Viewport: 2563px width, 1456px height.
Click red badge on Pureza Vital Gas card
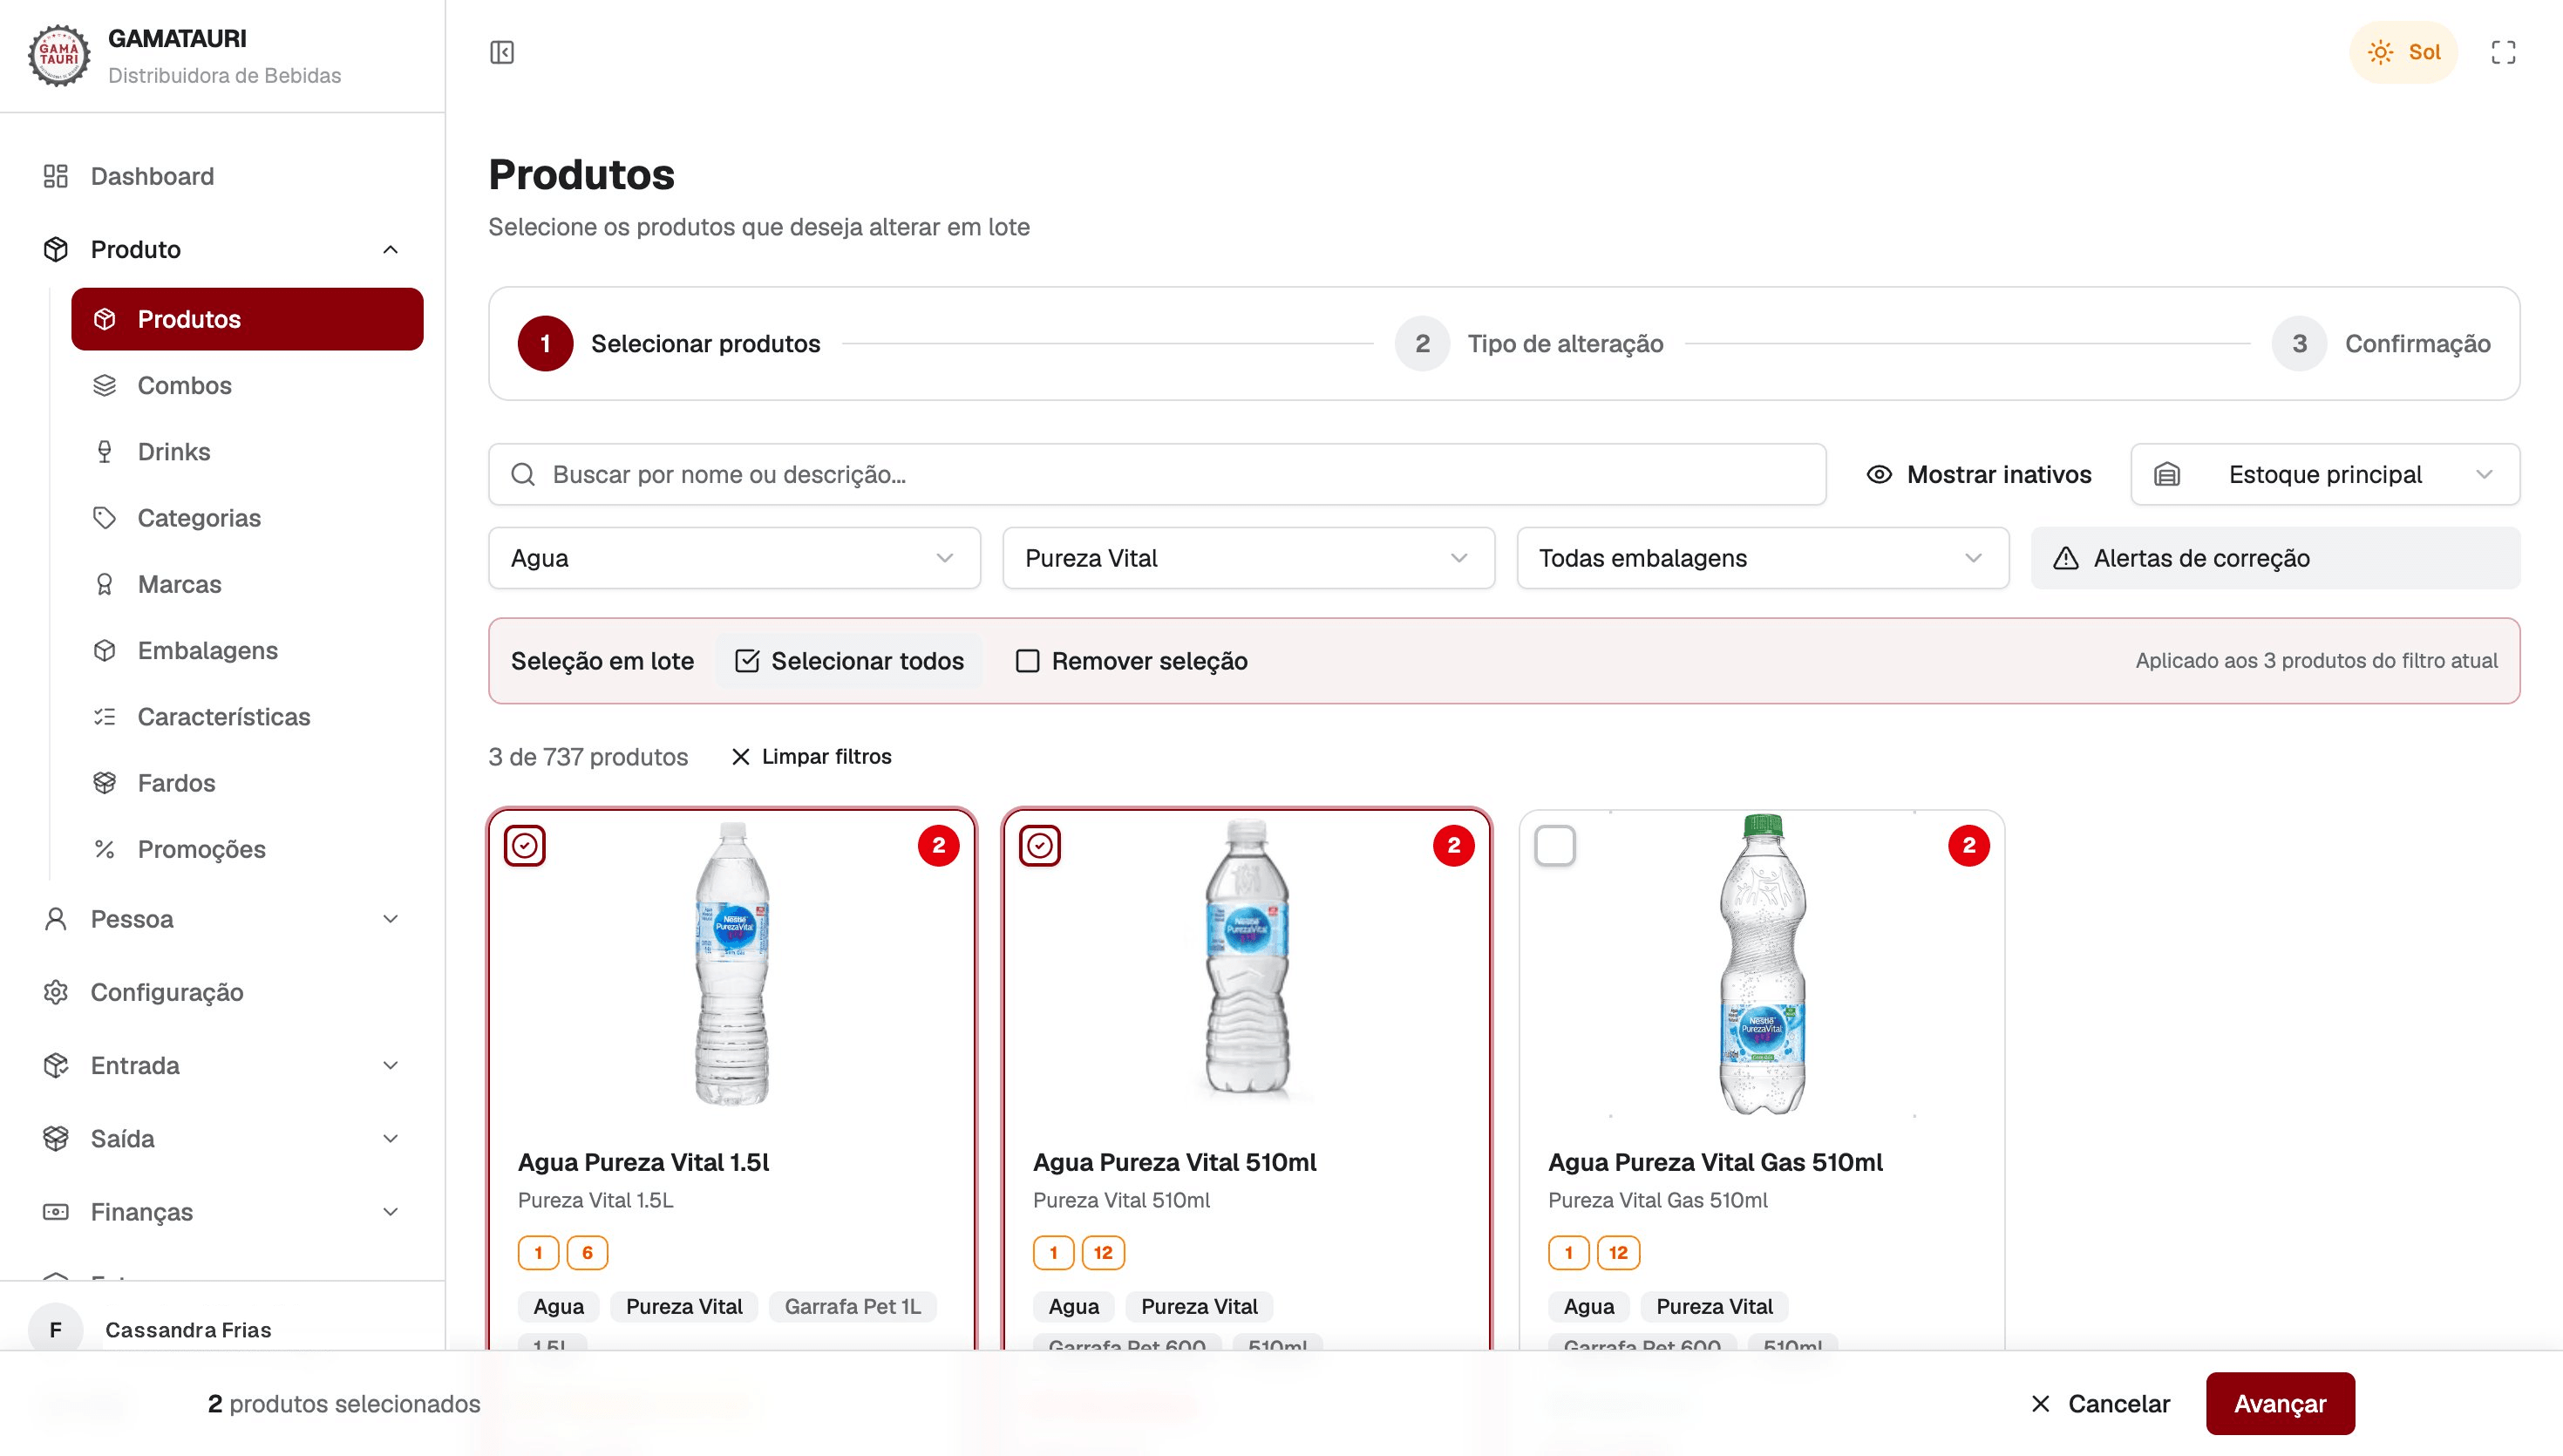coord(1968,846)
